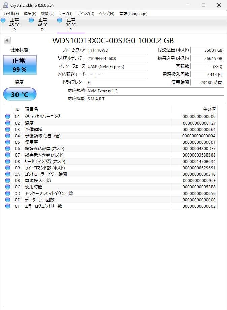Screen dimensions: 227x310
Task: Open the 機能(U) menu
Action: 48,14
